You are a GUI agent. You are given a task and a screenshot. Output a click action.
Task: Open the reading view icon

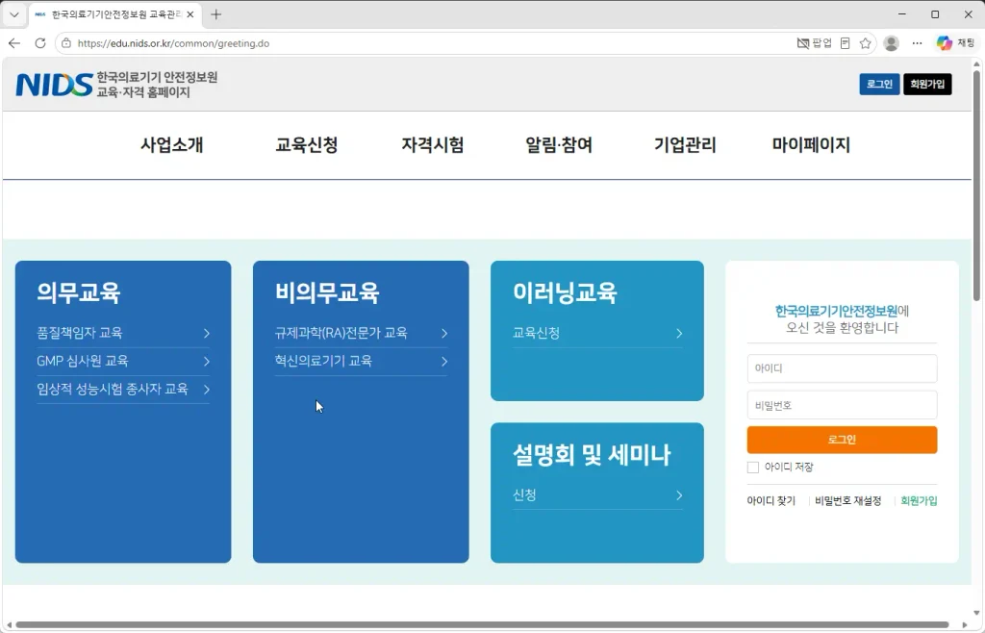846,43
